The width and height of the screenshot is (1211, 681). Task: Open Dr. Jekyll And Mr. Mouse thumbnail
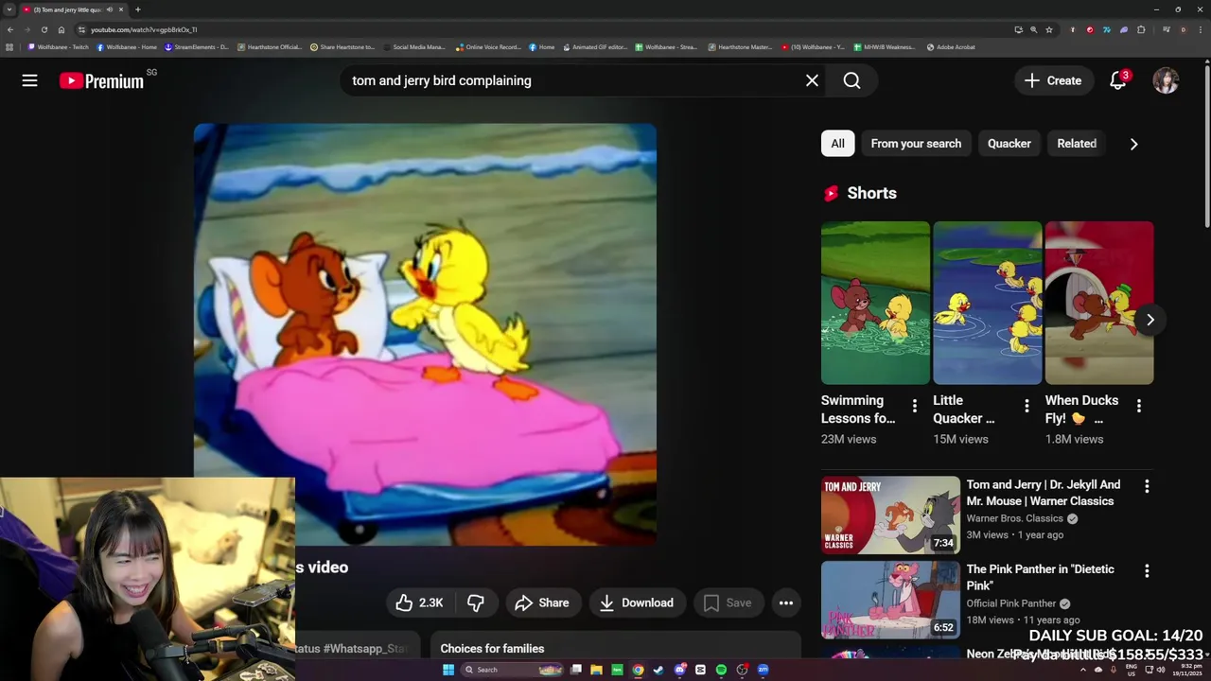coord(890,515)
